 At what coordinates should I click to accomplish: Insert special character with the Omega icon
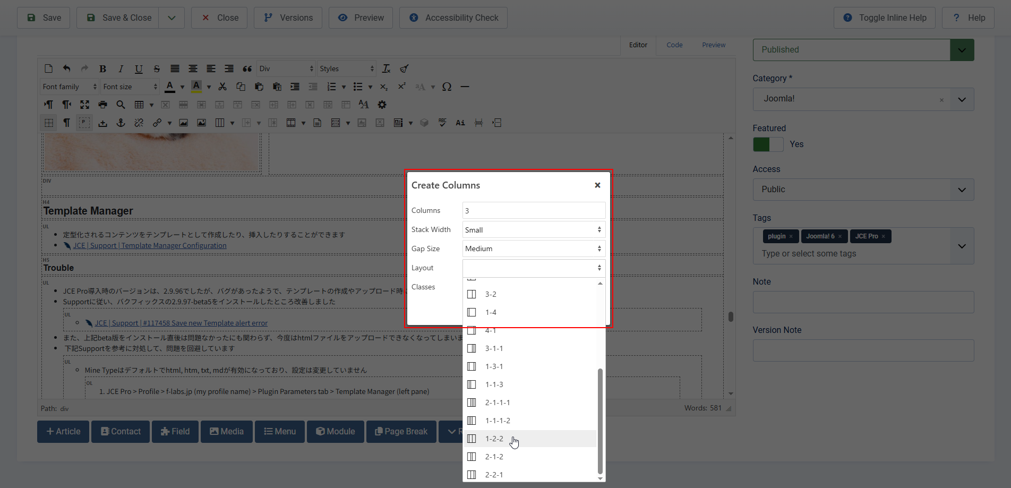point(447,87)
